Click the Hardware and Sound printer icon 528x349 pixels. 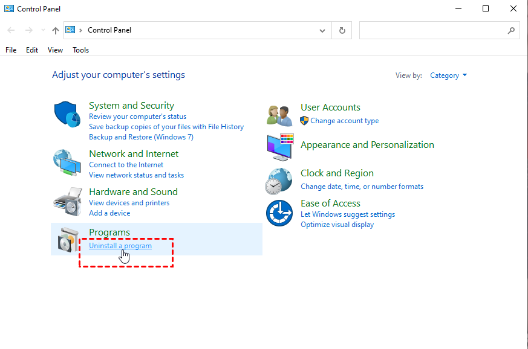coord(67,201)
